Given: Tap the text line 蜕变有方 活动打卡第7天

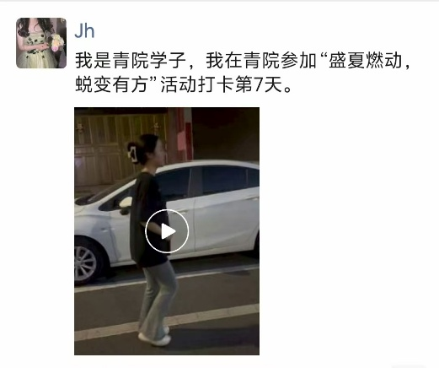Looking at the screenshot, I should click(184, 84).
